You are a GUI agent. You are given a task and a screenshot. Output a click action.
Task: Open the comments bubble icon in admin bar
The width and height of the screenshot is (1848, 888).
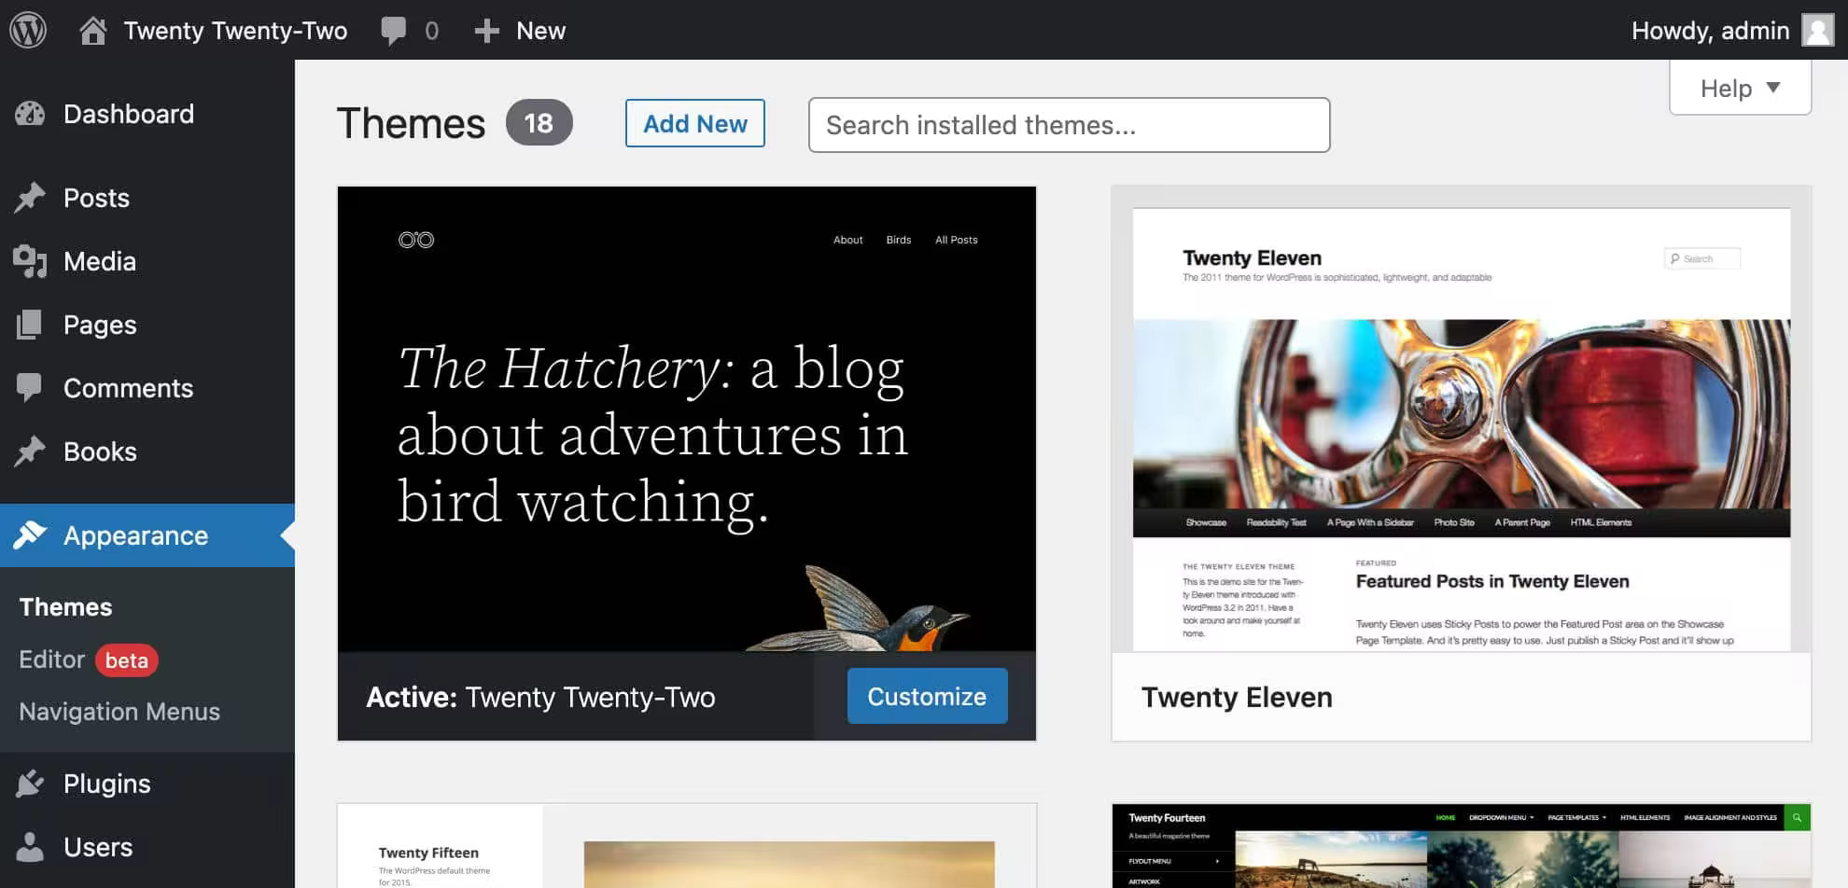pos(393,31)
